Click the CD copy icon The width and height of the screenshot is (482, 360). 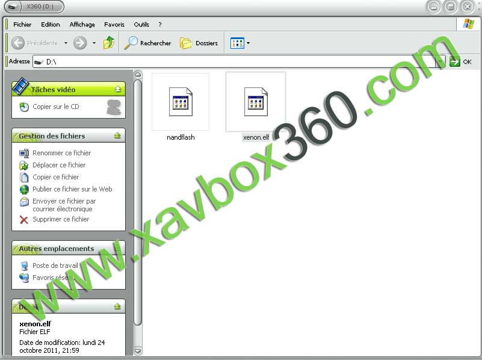pos(24,107)
